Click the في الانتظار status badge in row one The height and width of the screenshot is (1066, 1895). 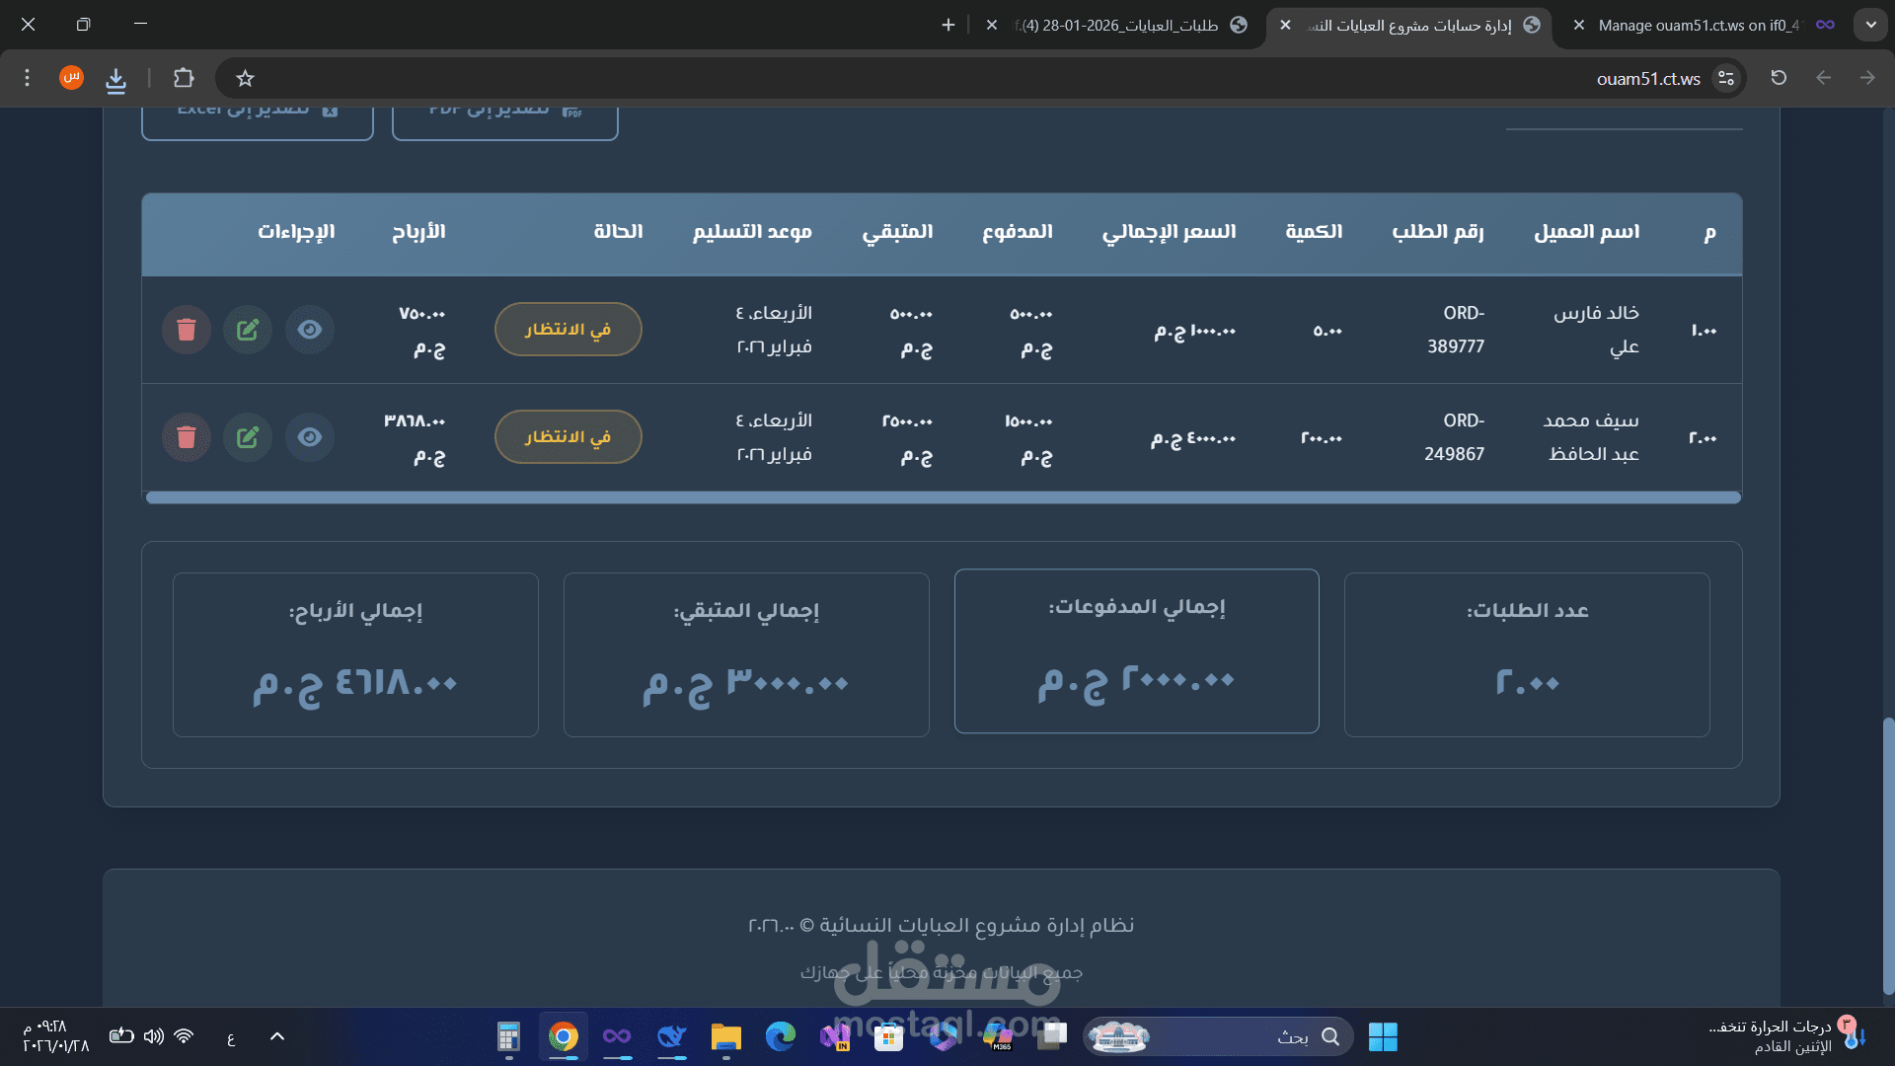(568, 330)
